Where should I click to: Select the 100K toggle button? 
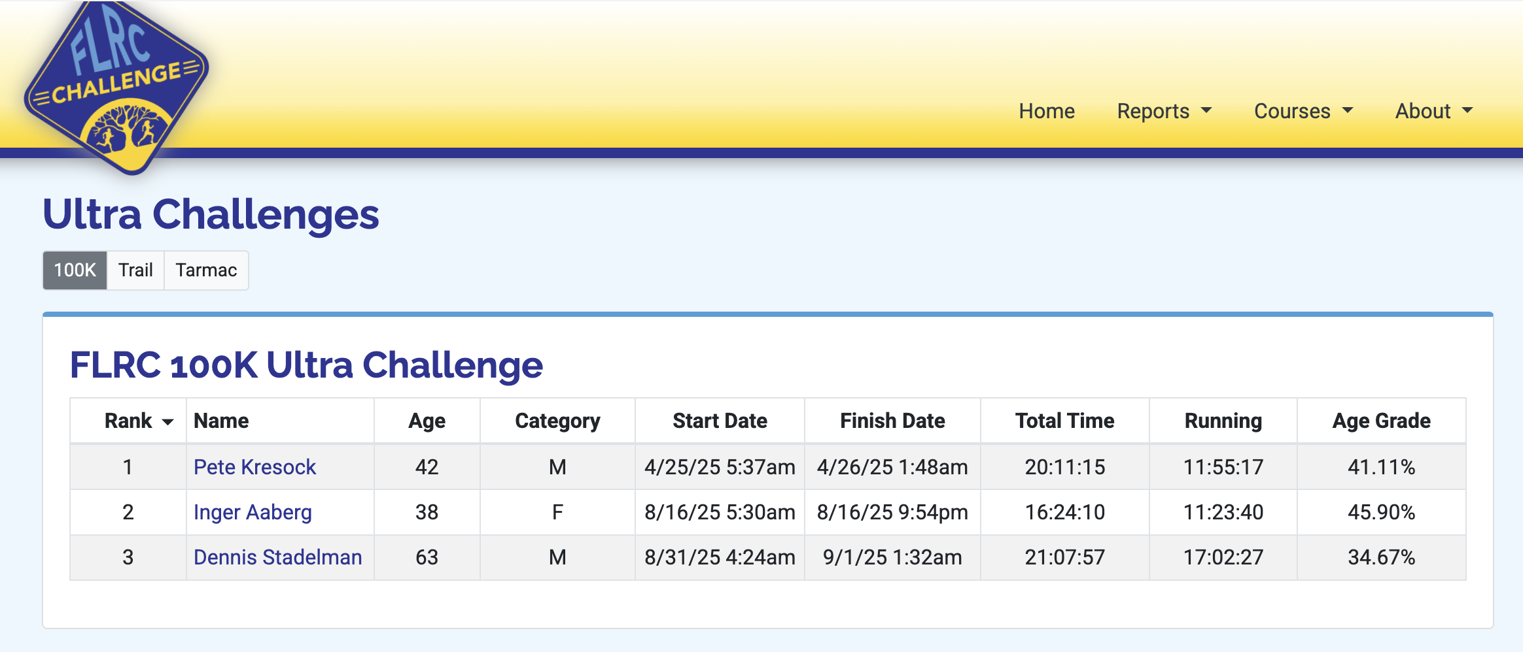click(75, 270)
